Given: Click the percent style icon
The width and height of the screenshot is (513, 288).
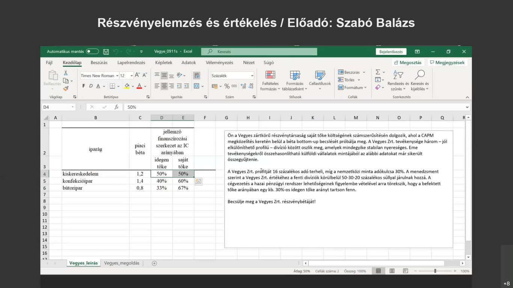Looking at the screenshot, I should tap(227, 86).
